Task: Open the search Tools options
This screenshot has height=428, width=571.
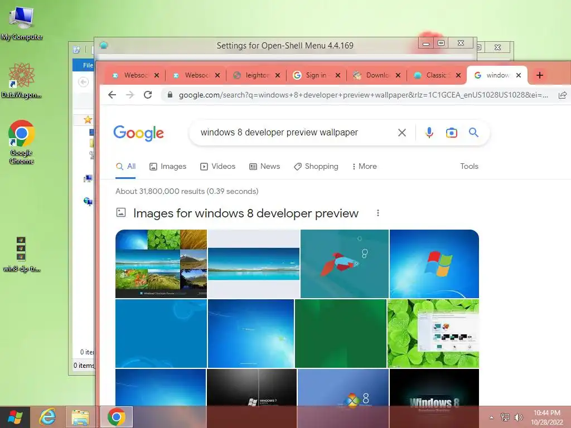Action: coord(469,166)
